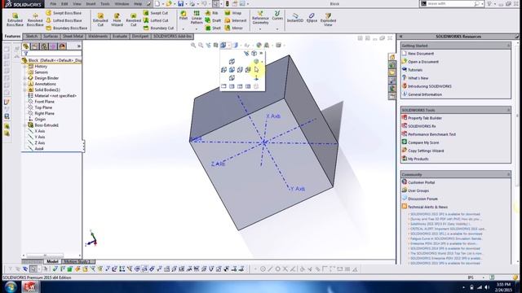
Task: Open the Insert menu
Action: coord(91,3)
